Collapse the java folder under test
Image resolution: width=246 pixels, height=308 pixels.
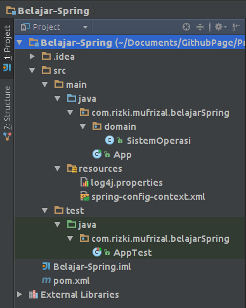pos(58,225)
